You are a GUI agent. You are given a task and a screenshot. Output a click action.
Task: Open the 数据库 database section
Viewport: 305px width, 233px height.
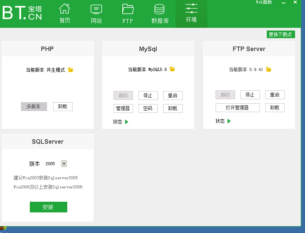pos(160,13)
